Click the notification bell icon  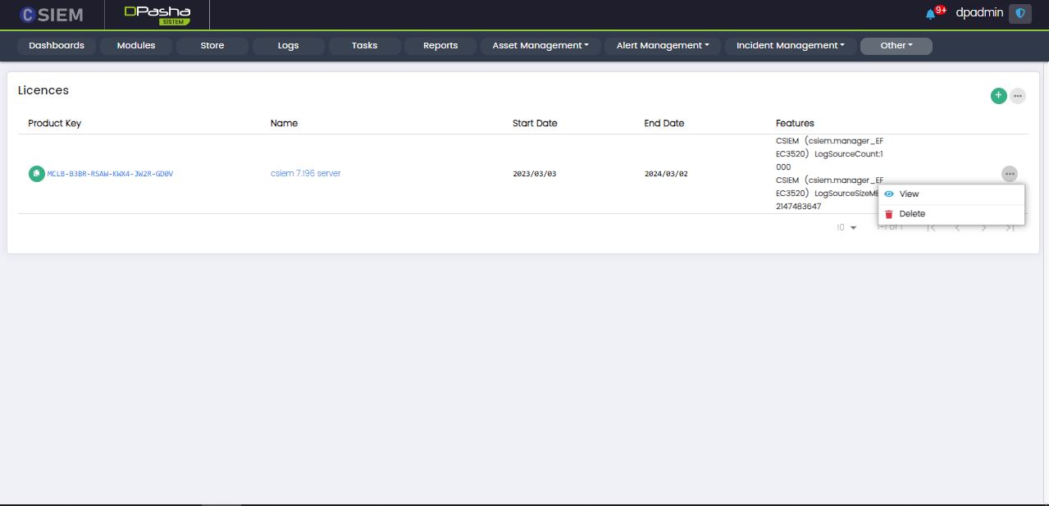(930, 14)
